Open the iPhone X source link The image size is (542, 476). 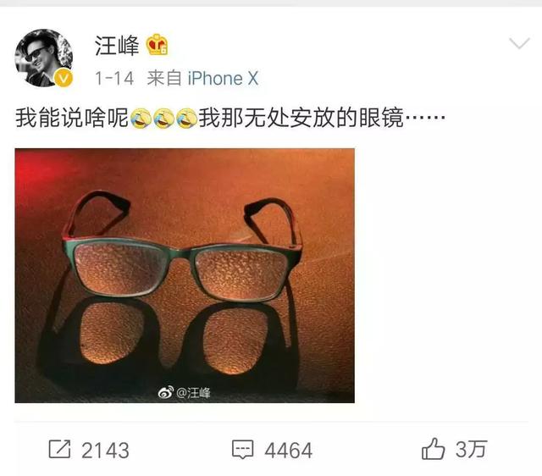click(223, 79)
